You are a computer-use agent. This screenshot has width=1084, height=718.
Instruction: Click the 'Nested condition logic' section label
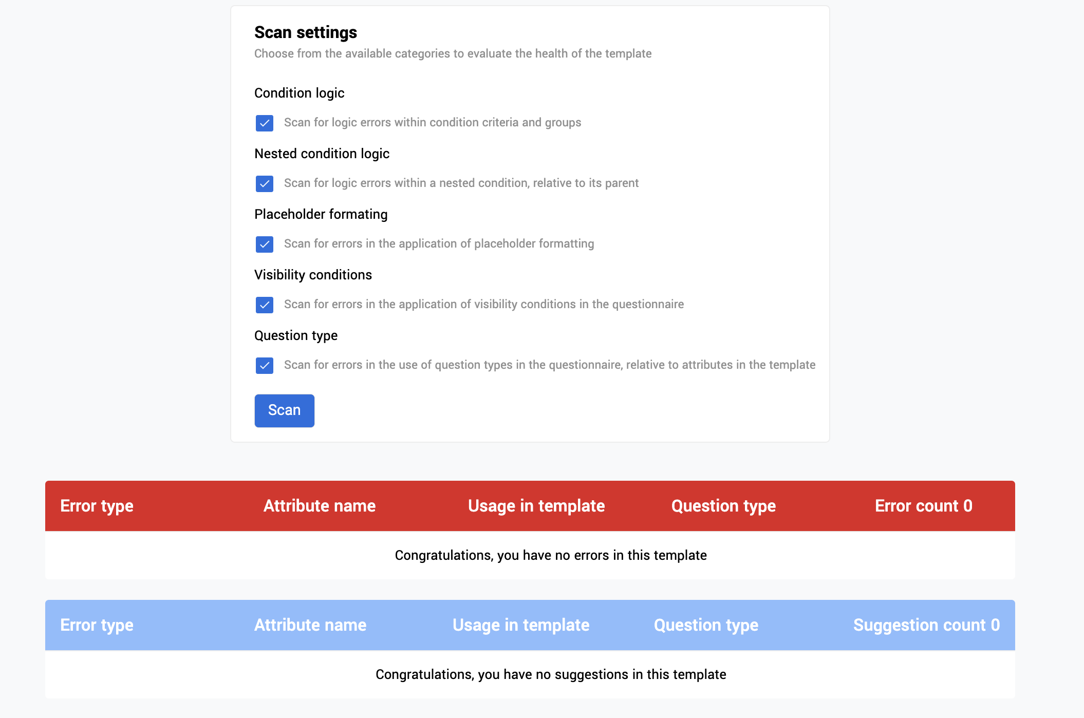coord(322,154)
